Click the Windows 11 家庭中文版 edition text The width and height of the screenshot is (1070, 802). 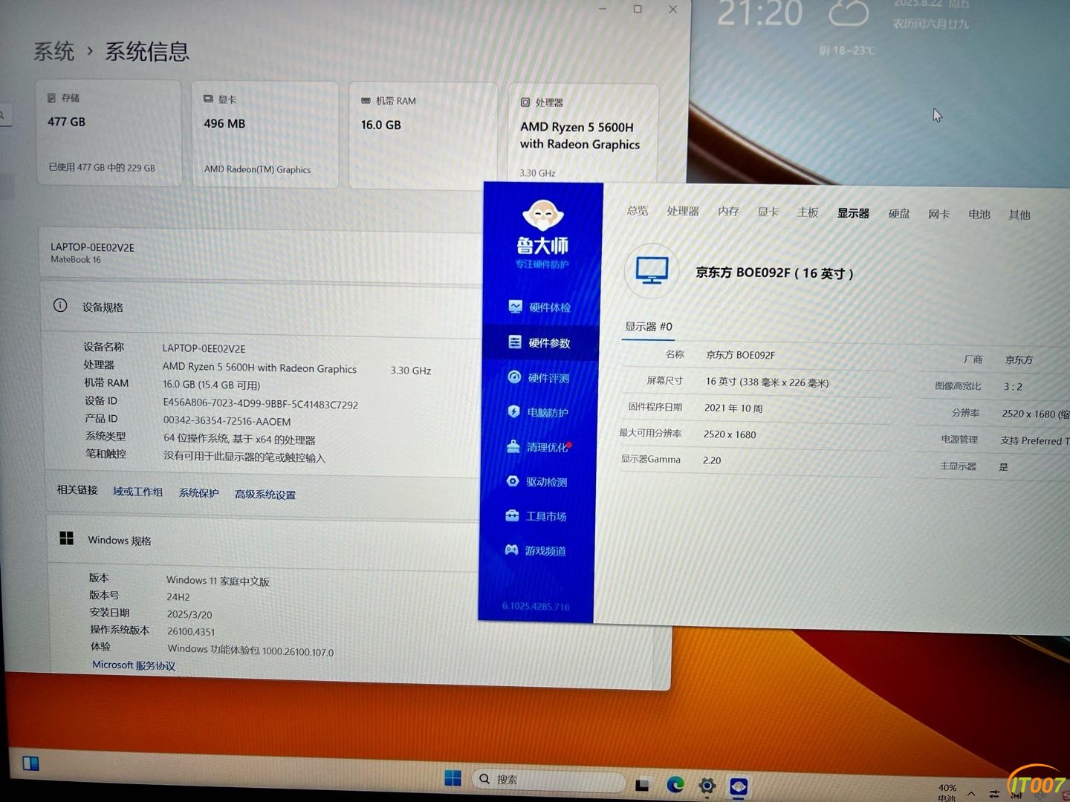pyautogui.click(x=218, y=581)
